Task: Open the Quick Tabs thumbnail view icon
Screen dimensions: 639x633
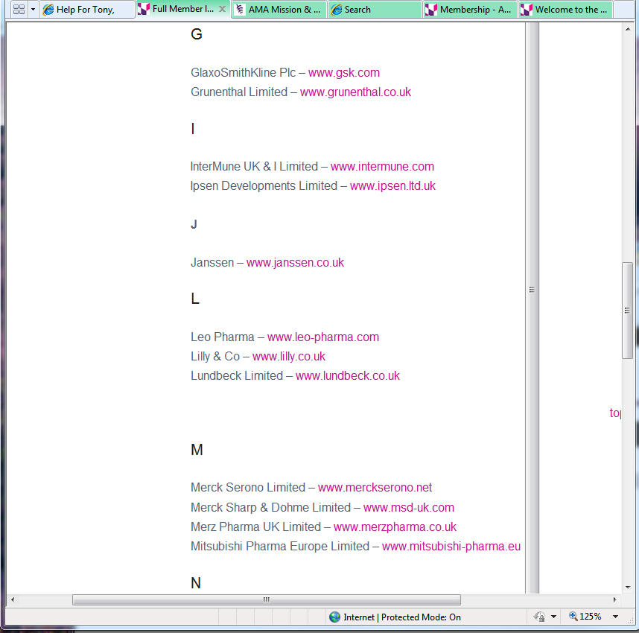Action: point(19,10)
